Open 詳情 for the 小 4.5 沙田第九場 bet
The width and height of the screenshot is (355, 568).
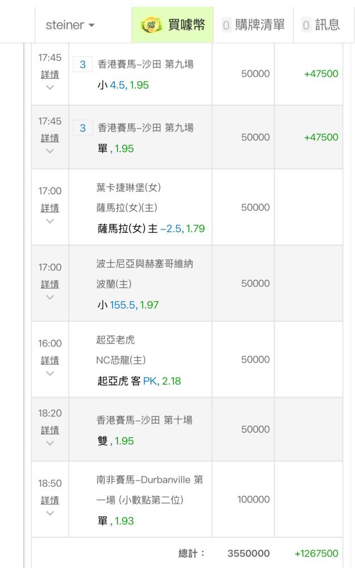point(50,75)
